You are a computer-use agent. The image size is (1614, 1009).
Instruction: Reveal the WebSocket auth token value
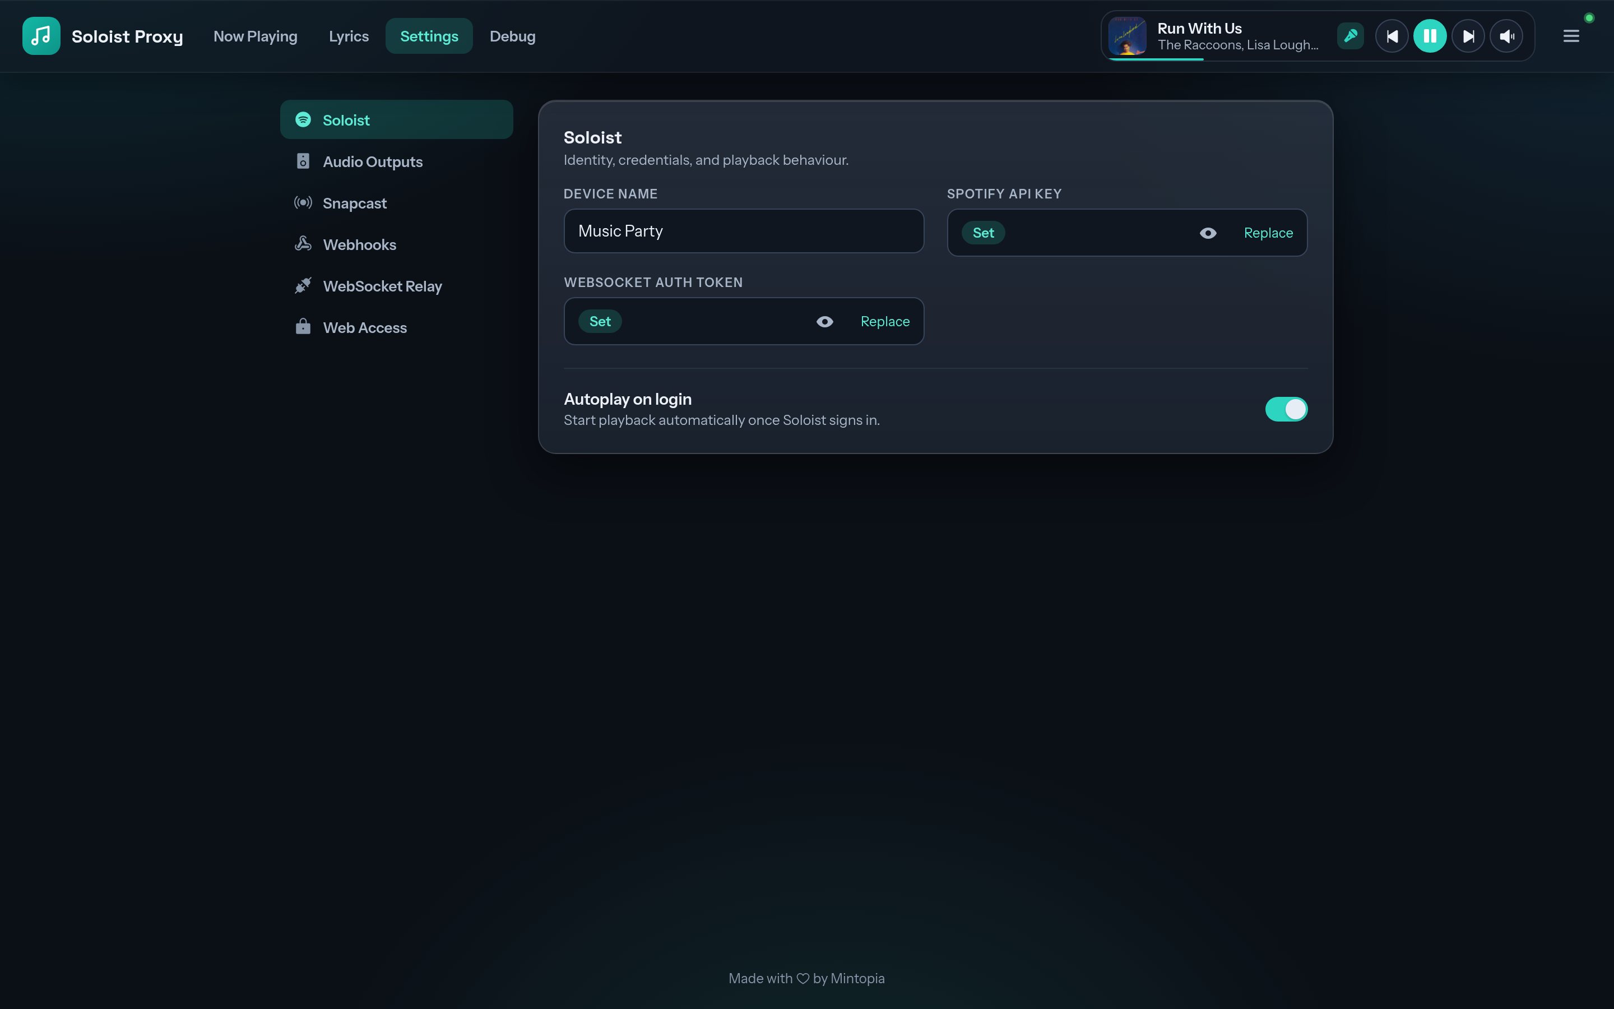[824, 322]
